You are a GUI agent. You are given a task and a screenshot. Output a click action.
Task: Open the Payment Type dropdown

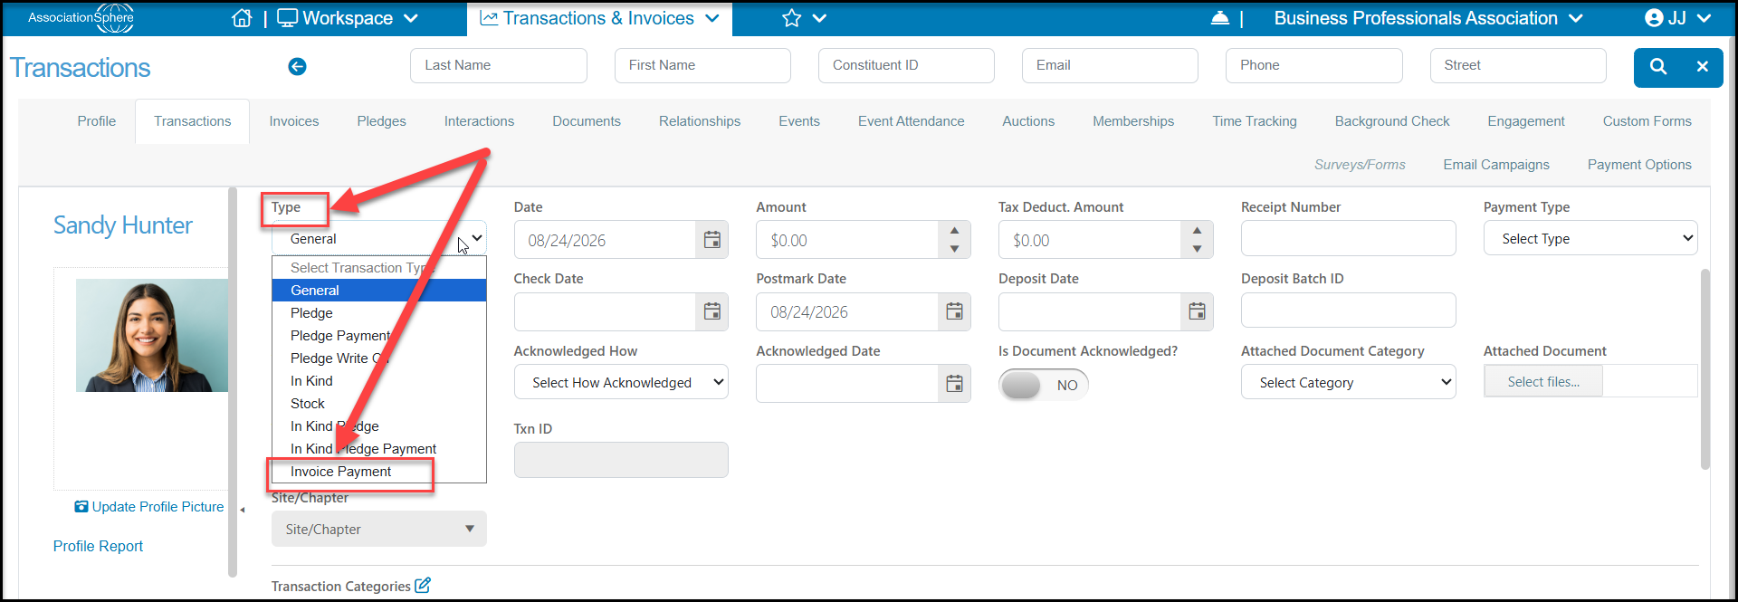coord(1590,239)
